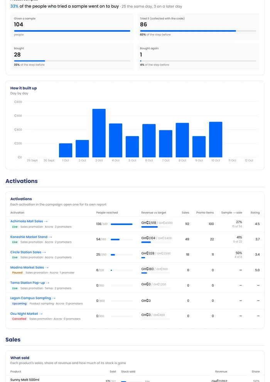Screen dimensions: 270x382
Task: Open Kaneshie Market Stand activation
Action: (31, 237)
